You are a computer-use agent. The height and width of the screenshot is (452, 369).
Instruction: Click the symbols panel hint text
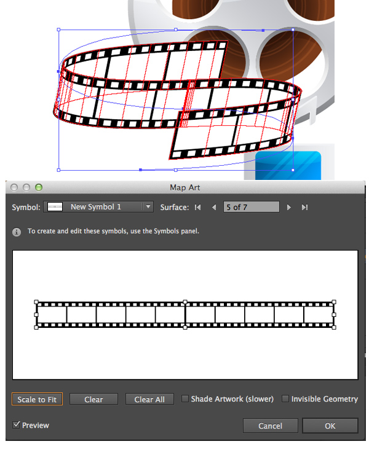point(113,231)
